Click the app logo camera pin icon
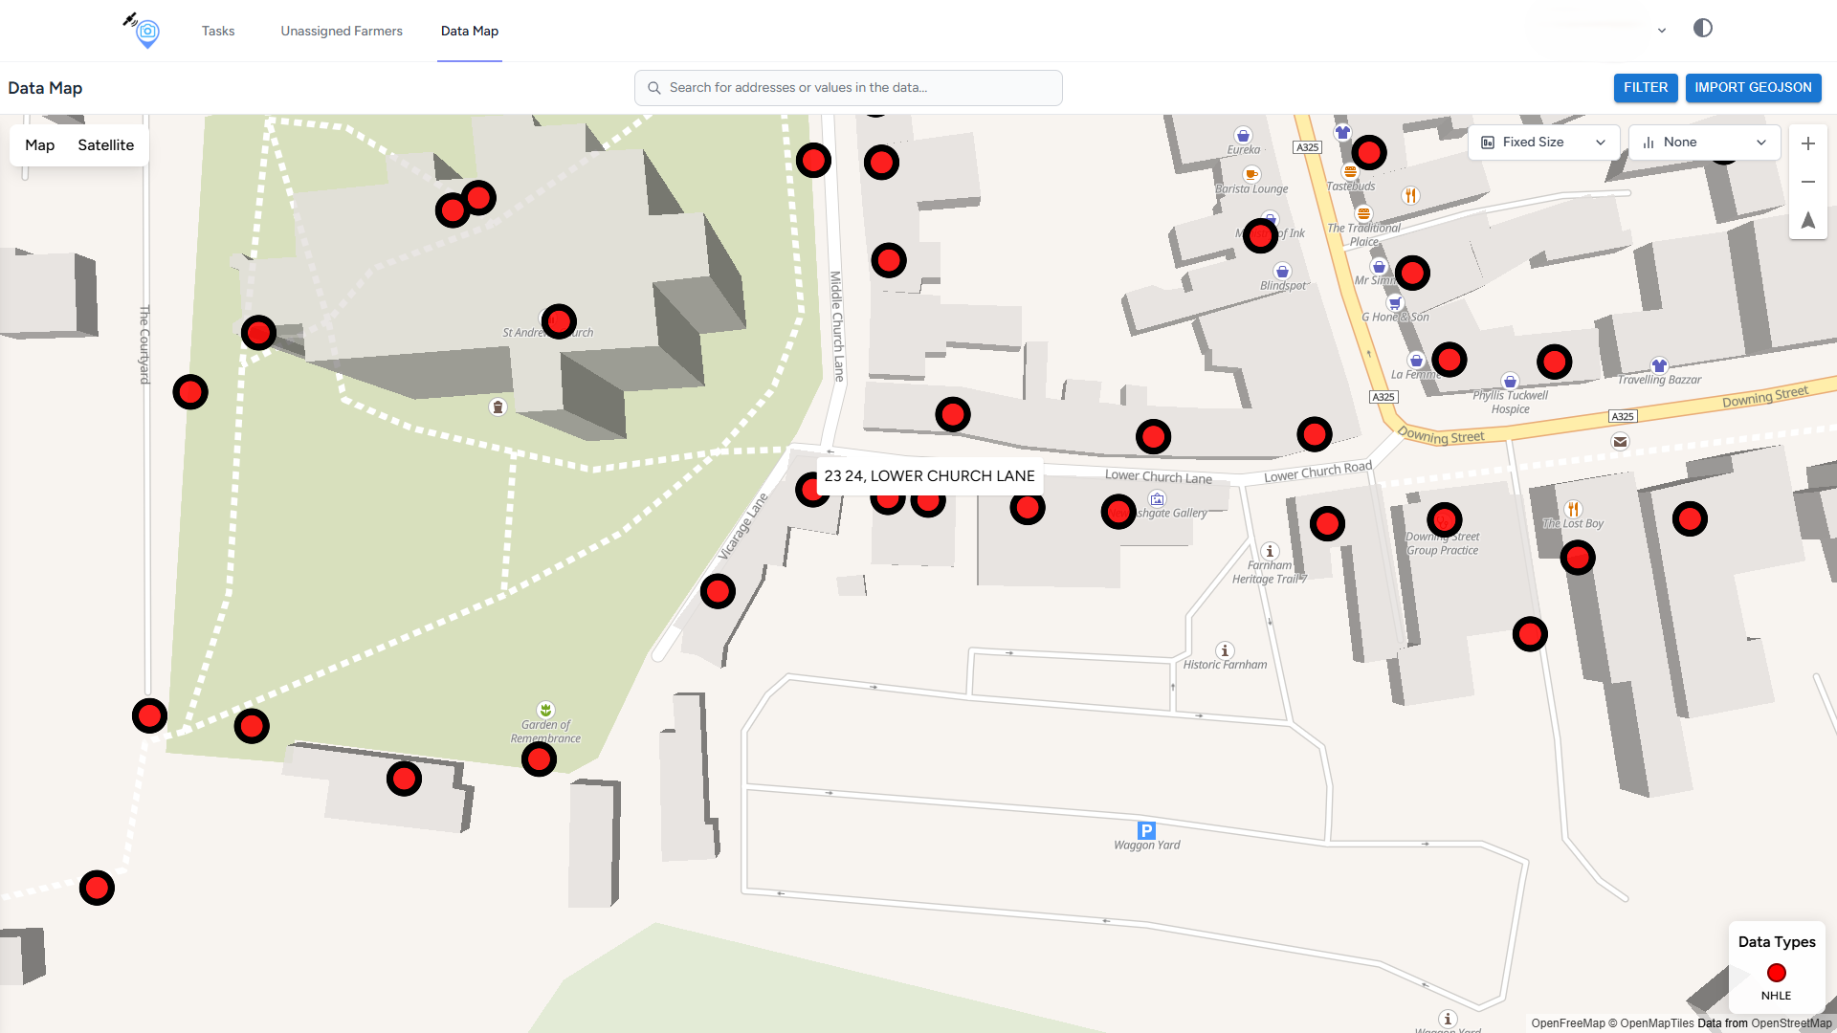Viewport: 1837px width, 1033px height. [145, 32]
